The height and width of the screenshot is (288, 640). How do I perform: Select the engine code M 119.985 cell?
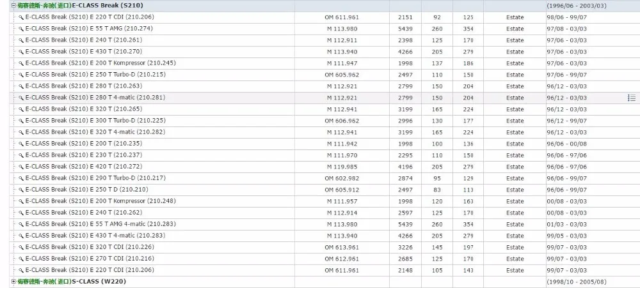click(342, 167)
